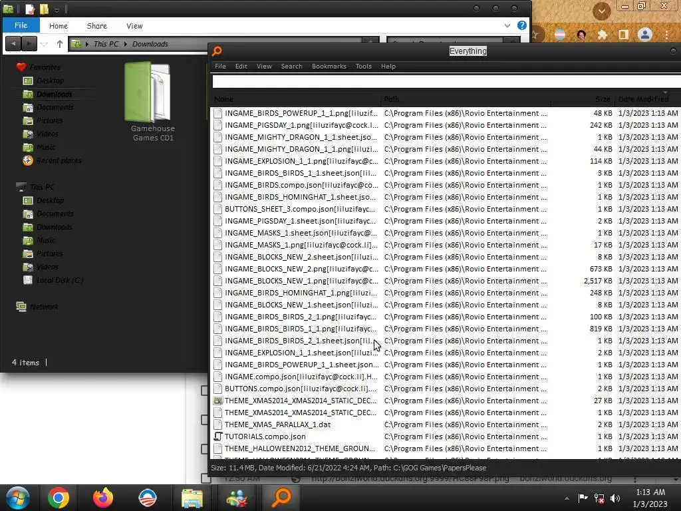
Task: Open the Edit menu in Everything
Action: pos(241,67)
